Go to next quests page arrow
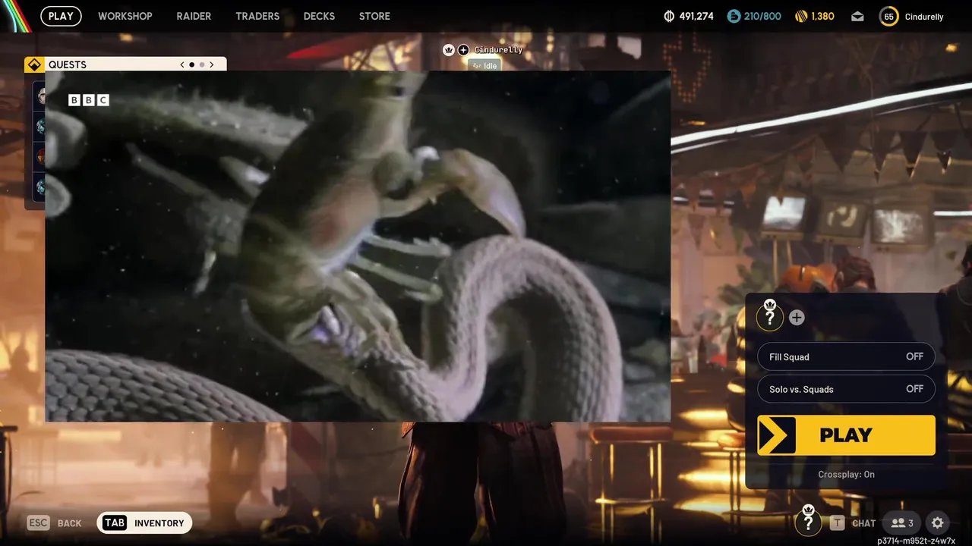Image resolution: width=972 pixels, height=546 pixels. click(212, 64)
